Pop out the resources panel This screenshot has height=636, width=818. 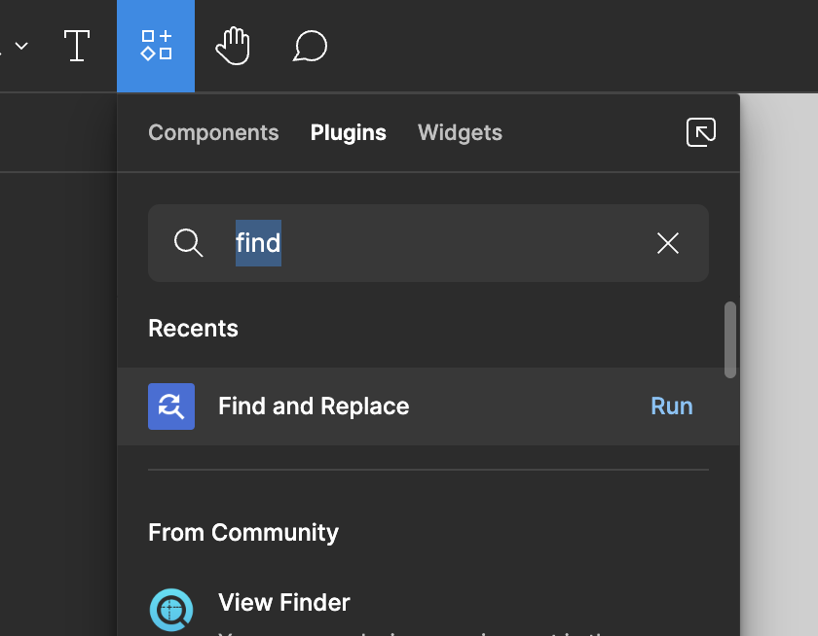point(700,132)
